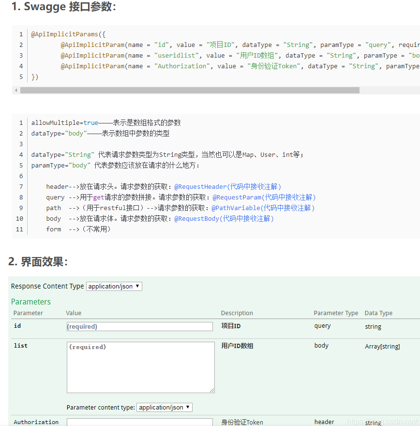
Task: Click the "2. 界面效果" heading
Action: coord(38,261)
